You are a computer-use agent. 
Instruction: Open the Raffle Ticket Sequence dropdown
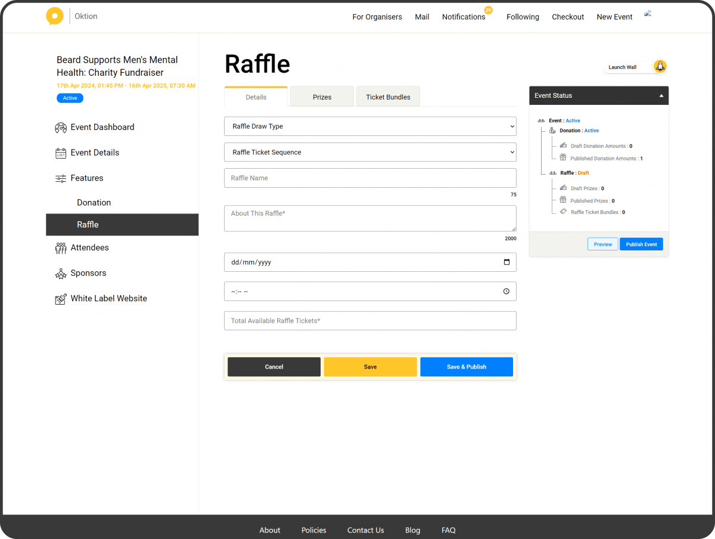[370, 152]
